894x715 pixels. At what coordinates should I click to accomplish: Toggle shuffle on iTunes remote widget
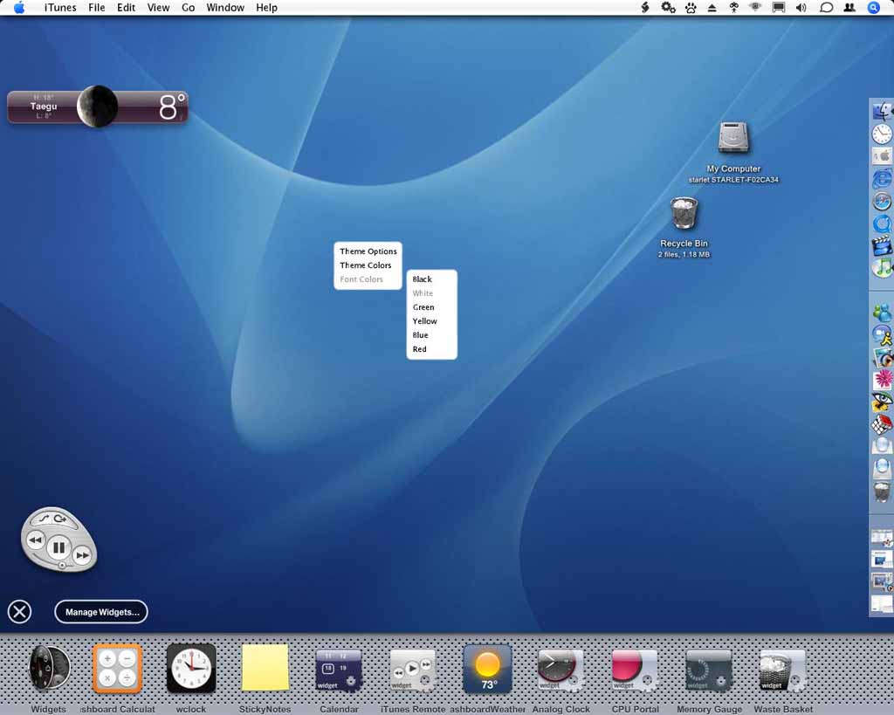point(44,519)
